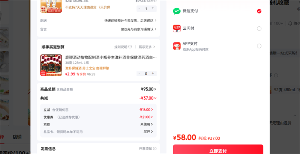Select the APP支付 radio button
This screenshot has height=154, width=300.
pos(259,46)
